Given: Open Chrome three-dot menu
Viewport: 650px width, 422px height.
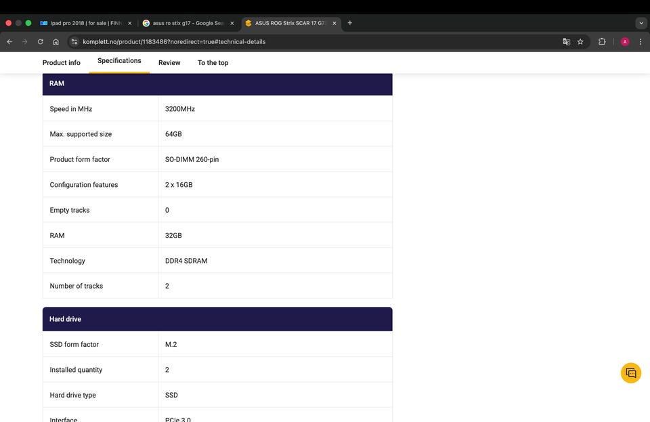Looking at the screenshot, I should (641, 41).
